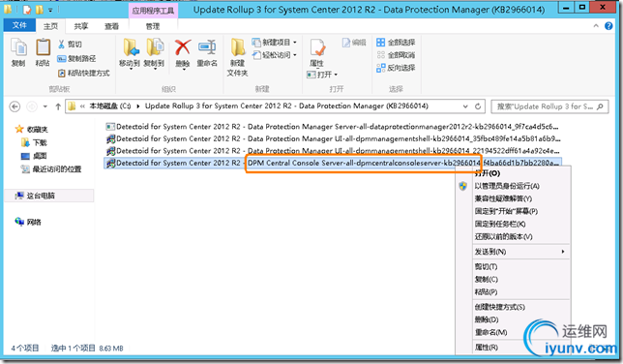The image size is (623, 364).
Task: Switch to the Share (共享) tab
Action: 81,26
